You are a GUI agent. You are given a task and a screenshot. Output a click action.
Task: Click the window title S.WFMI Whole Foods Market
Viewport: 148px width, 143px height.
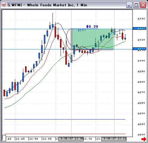tap(47, 5)
